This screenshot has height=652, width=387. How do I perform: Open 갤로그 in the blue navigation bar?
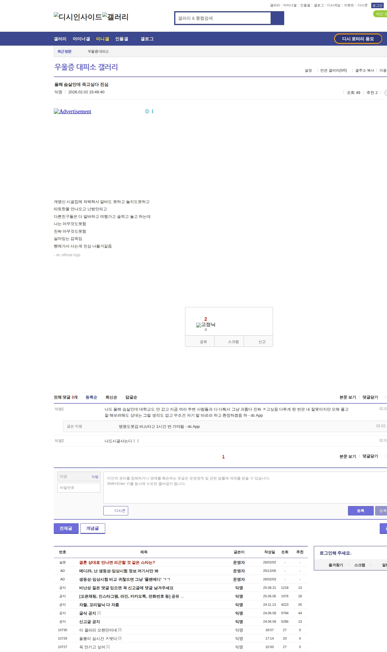pyautogui.click(x=147, y=39)
